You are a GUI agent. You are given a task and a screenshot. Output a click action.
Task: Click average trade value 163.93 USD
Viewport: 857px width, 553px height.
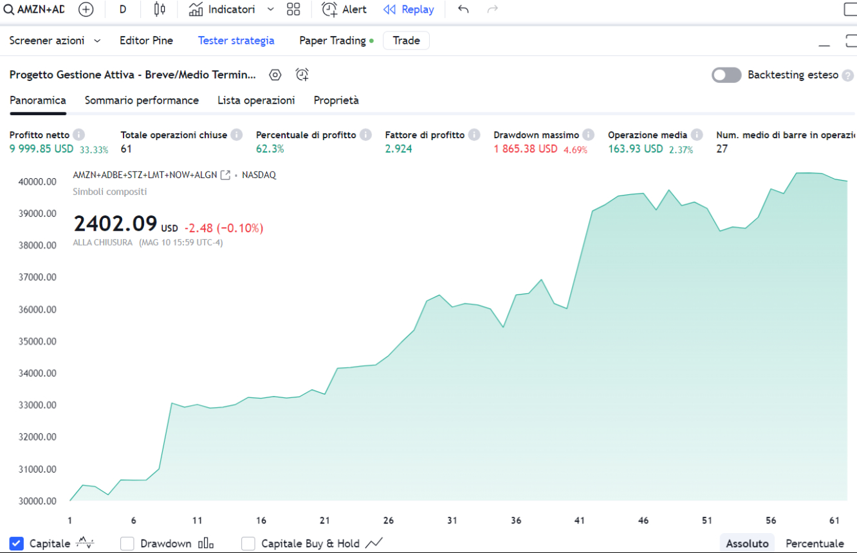pyautogui.click(x=635, y=149)
